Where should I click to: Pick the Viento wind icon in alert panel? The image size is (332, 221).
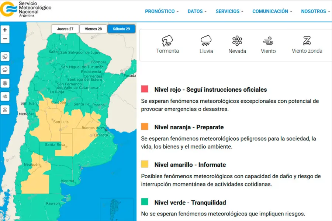[x=268, y=41]
